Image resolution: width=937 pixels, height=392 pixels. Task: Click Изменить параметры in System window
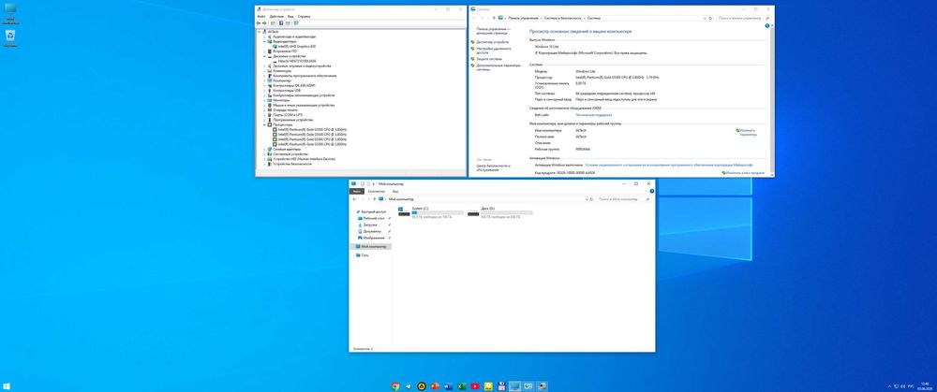pyautogui.click(x=748, y=132)
